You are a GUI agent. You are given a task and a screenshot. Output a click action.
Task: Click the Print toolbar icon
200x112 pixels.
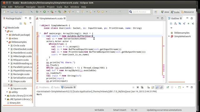[21, 12]
